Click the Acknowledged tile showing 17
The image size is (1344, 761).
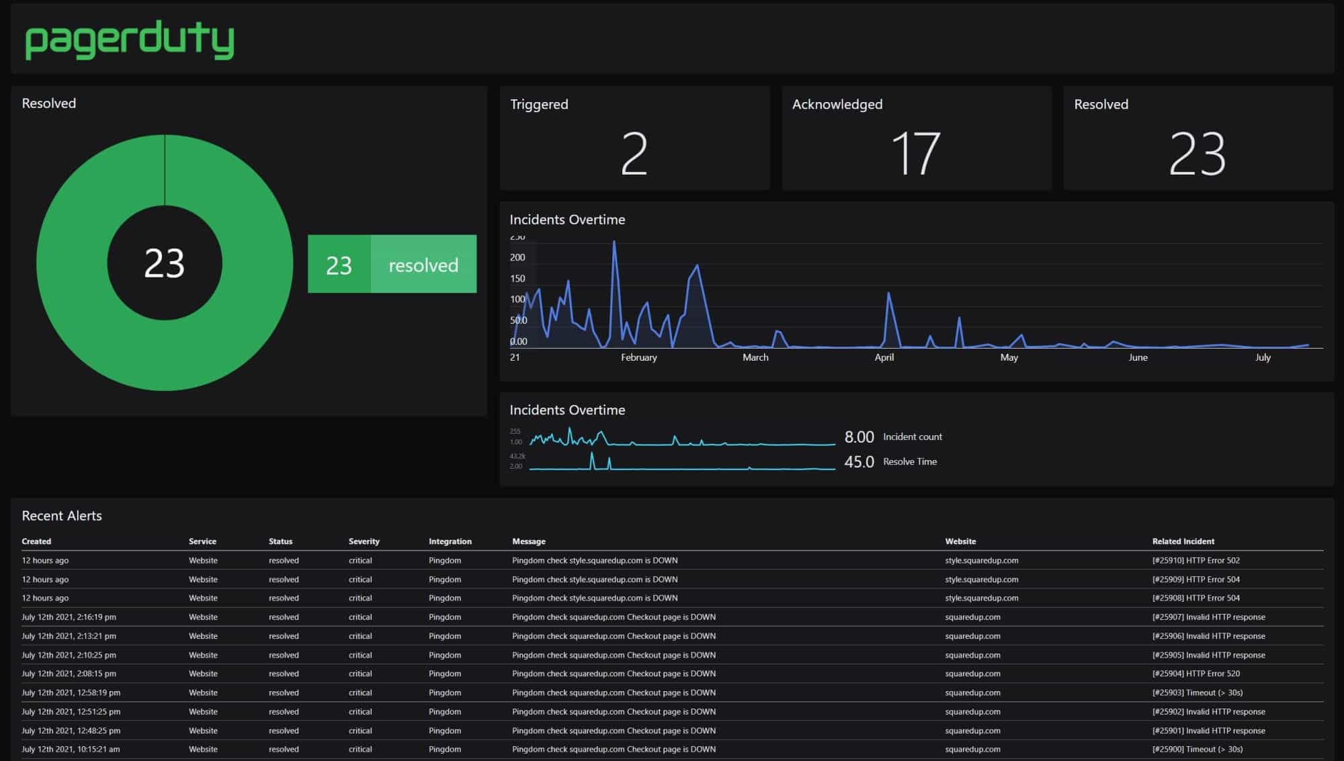(917, 138)
